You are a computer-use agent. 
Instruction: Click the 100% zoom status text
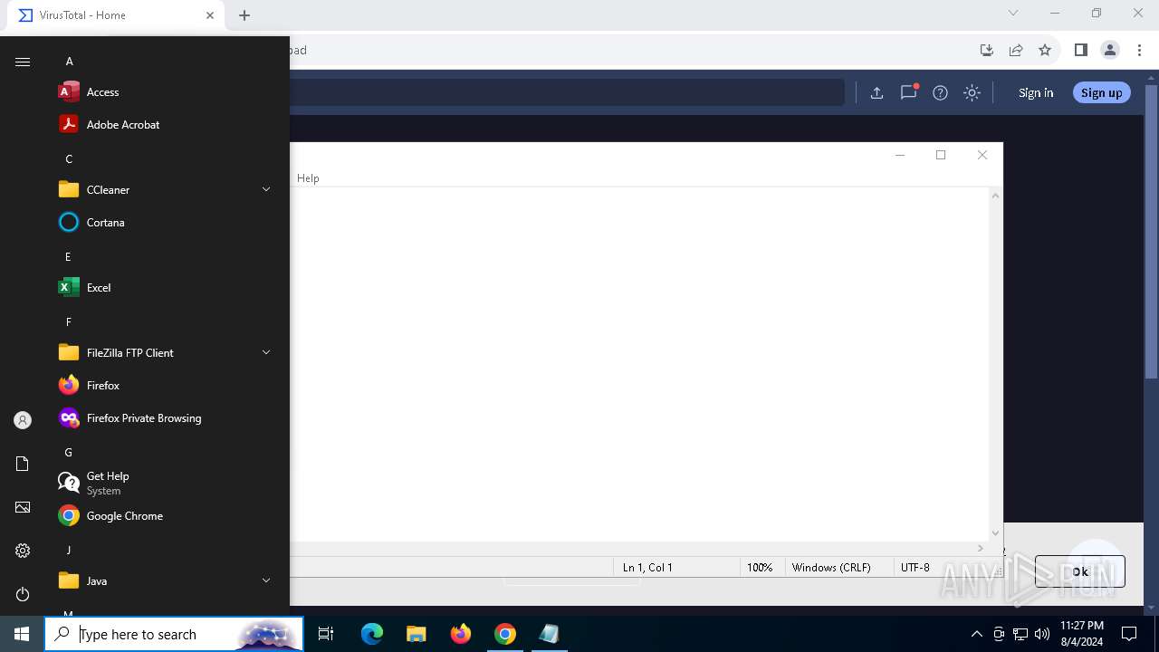760,568
